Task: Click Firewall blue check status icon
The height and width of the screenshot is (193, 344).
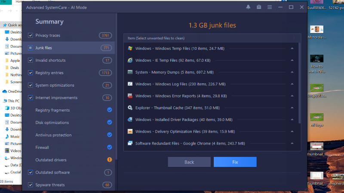Action: tap(110, 147)
